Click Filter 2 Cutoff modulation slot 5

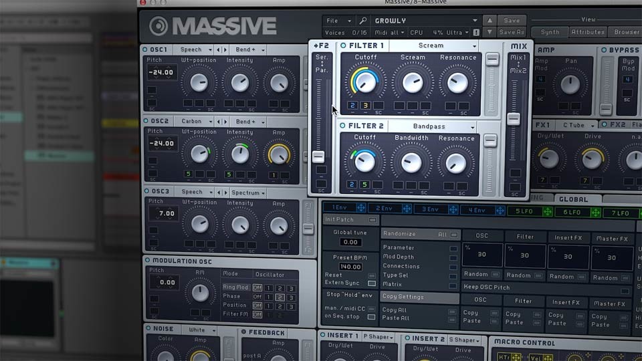pyautogui.click(x=364, y=185)
